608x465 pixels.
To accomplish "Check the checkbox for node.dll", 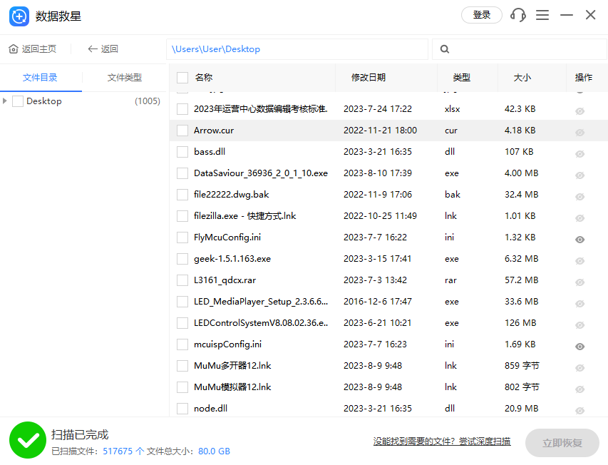I will tap(182, 408).
